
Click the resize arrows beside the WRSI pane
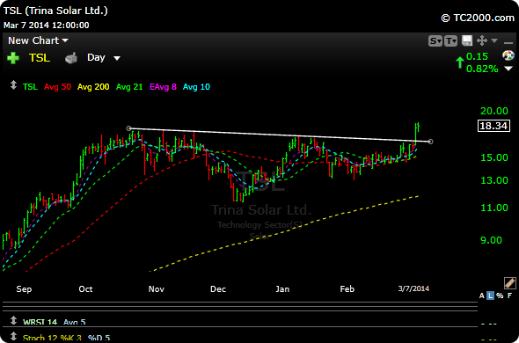coord(13,320)
